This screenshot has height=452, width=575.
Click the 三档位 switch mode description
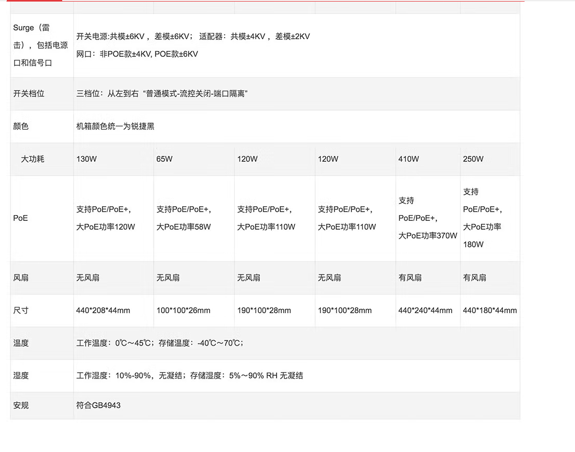[x=162, y=94]
